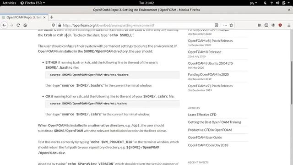Click the page vertical scrollbar thumb
This screenshot has width=293, height=165.
pyautogui.click(x=292, y=82)
